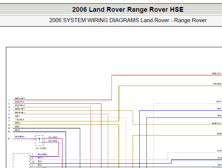Viewport: 222px width, 168px height.
Task: Select the BRN wire label at pin 8
Action: point(18,123)
